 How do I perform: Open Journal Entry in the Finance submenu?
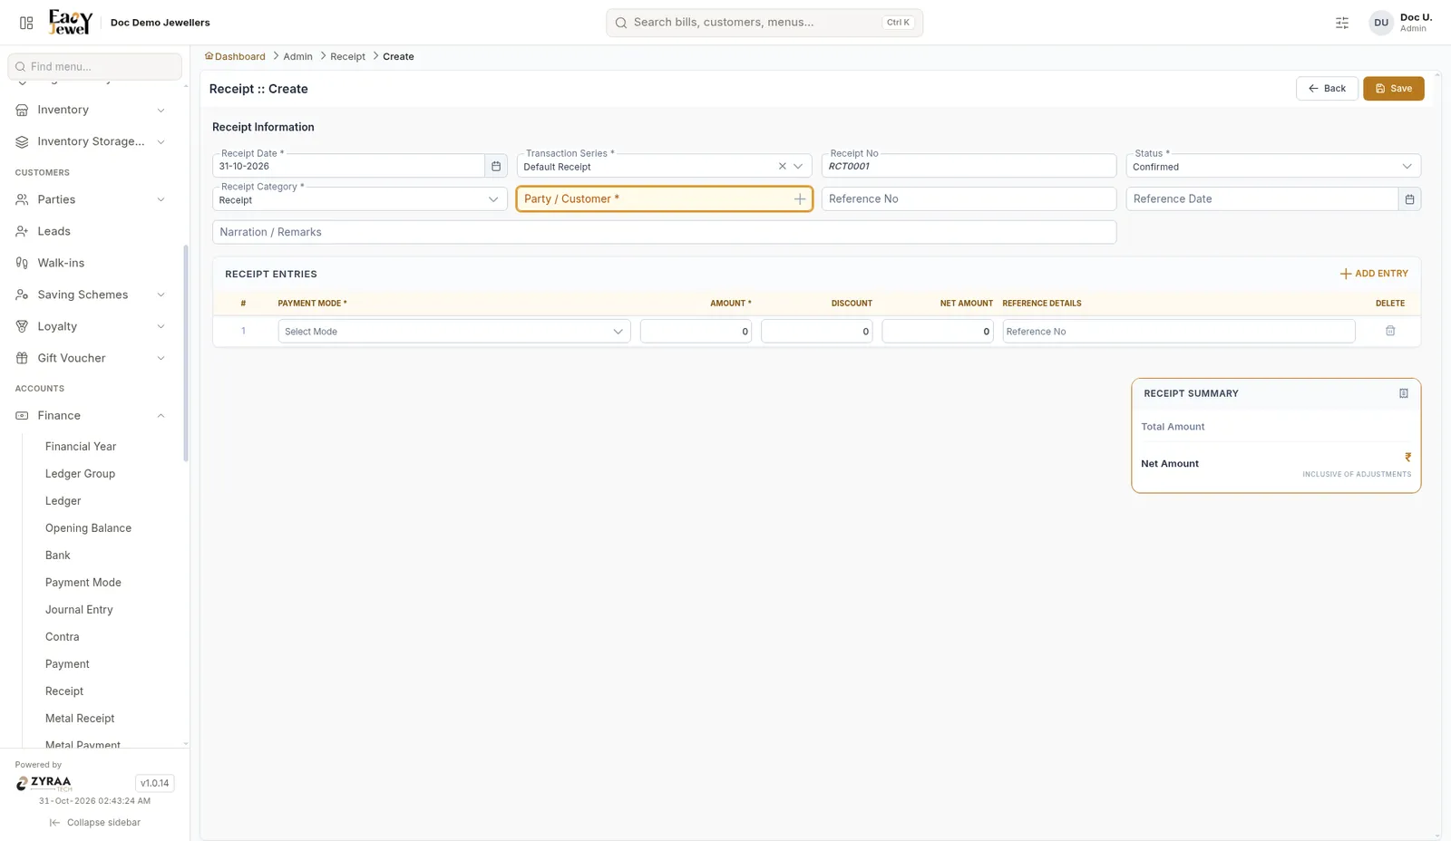[x=79, y=610]
